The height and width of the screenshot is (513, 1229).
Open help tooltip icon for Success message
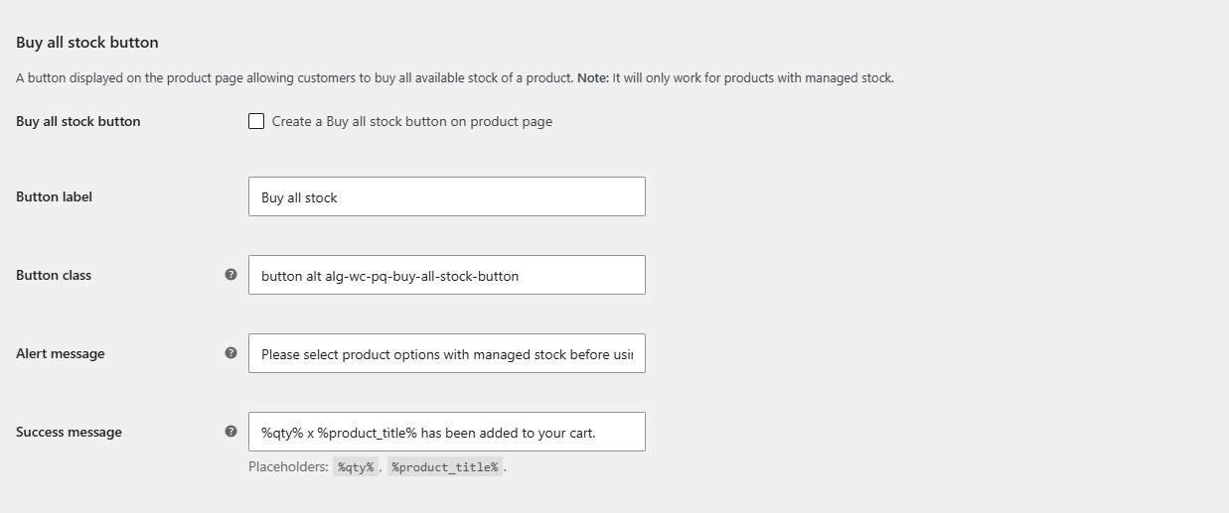click(x=230, y=431)
